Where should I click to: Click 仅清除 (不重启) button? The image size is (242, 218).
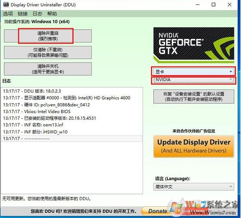tap(48, 52)
